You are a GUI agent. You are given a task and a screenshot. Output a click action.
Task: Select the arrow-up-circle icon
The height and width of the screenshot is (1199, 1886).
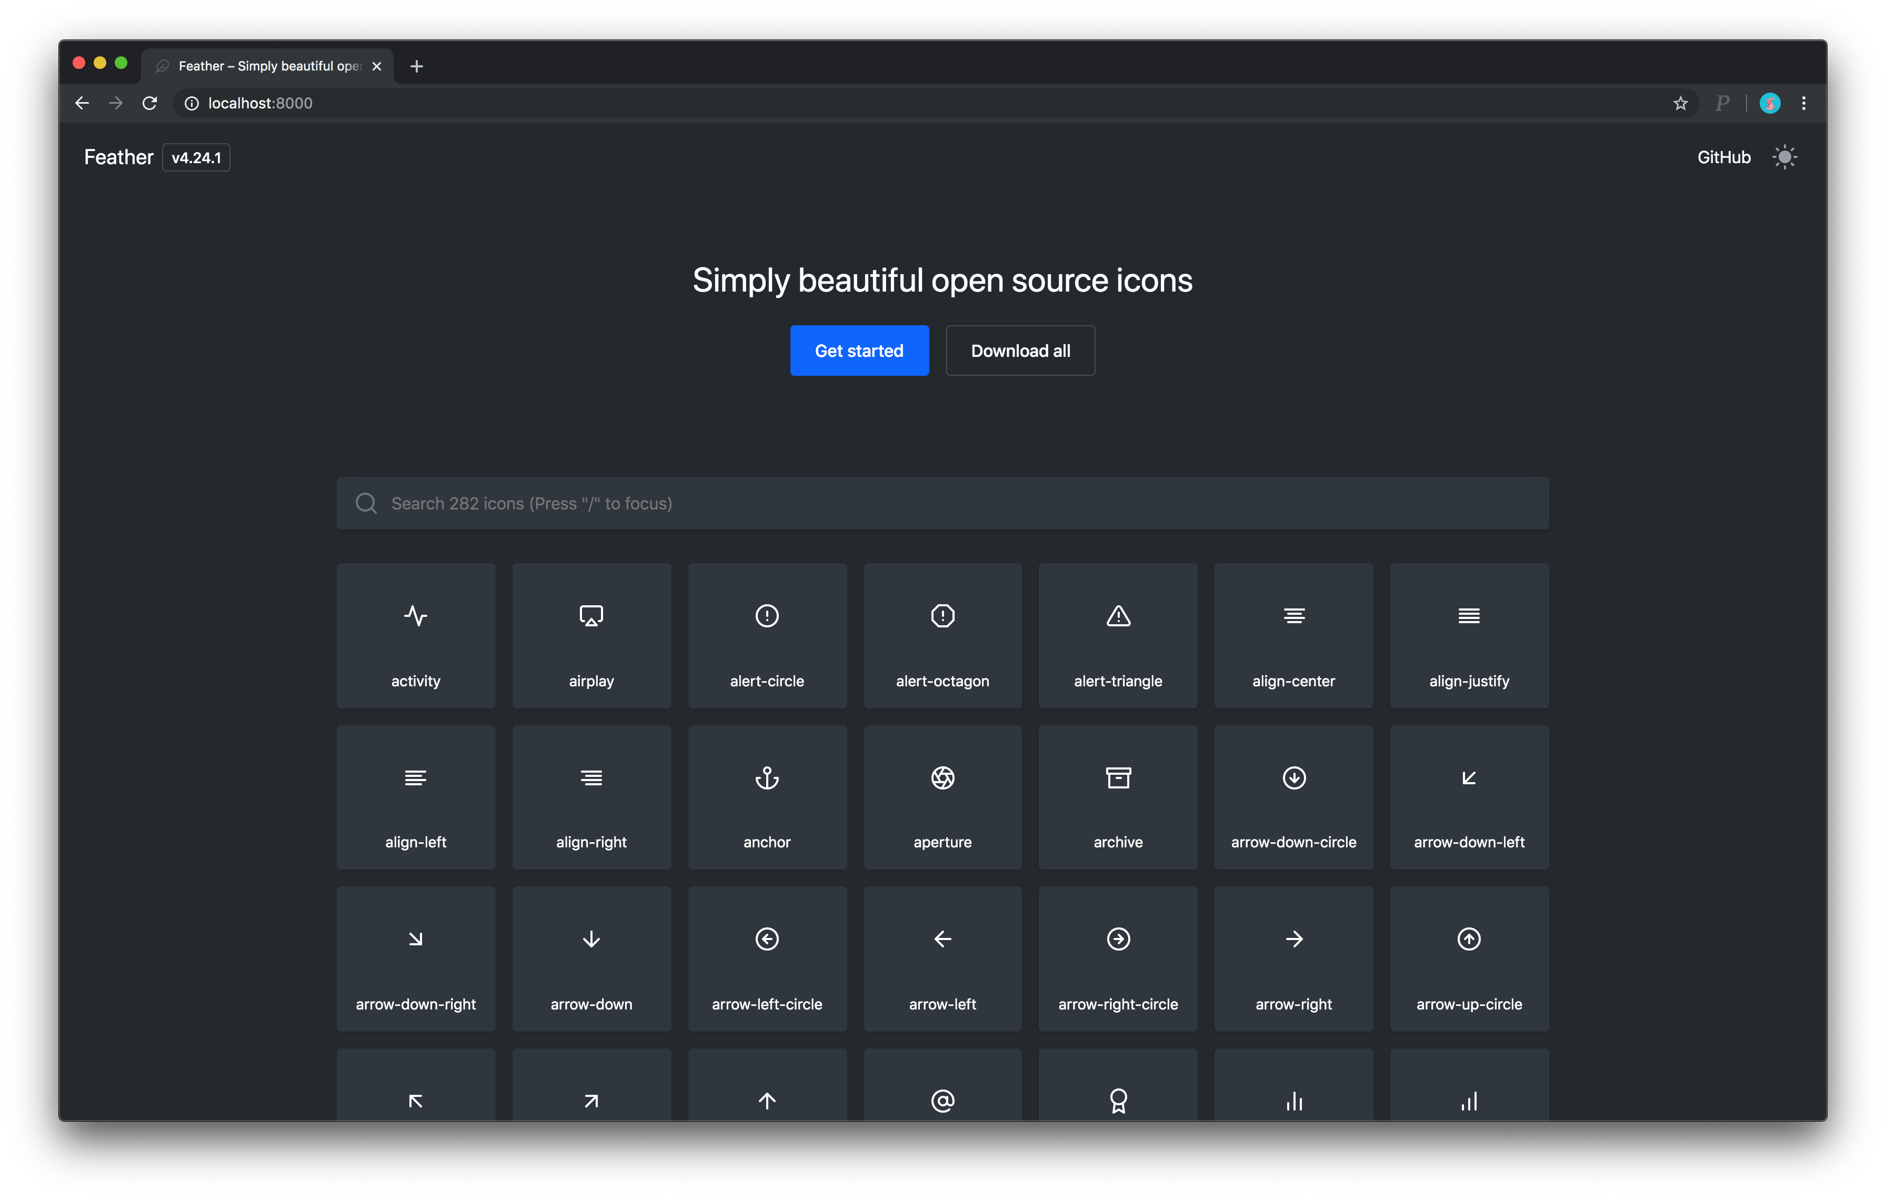[x=1469, y=958]
